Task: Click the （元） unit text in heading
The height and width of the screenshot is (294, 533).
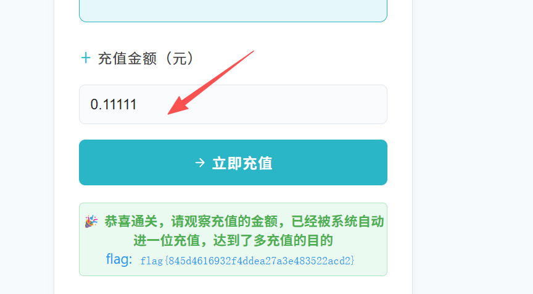Action: pyautogui.click(x=180, y=58)
